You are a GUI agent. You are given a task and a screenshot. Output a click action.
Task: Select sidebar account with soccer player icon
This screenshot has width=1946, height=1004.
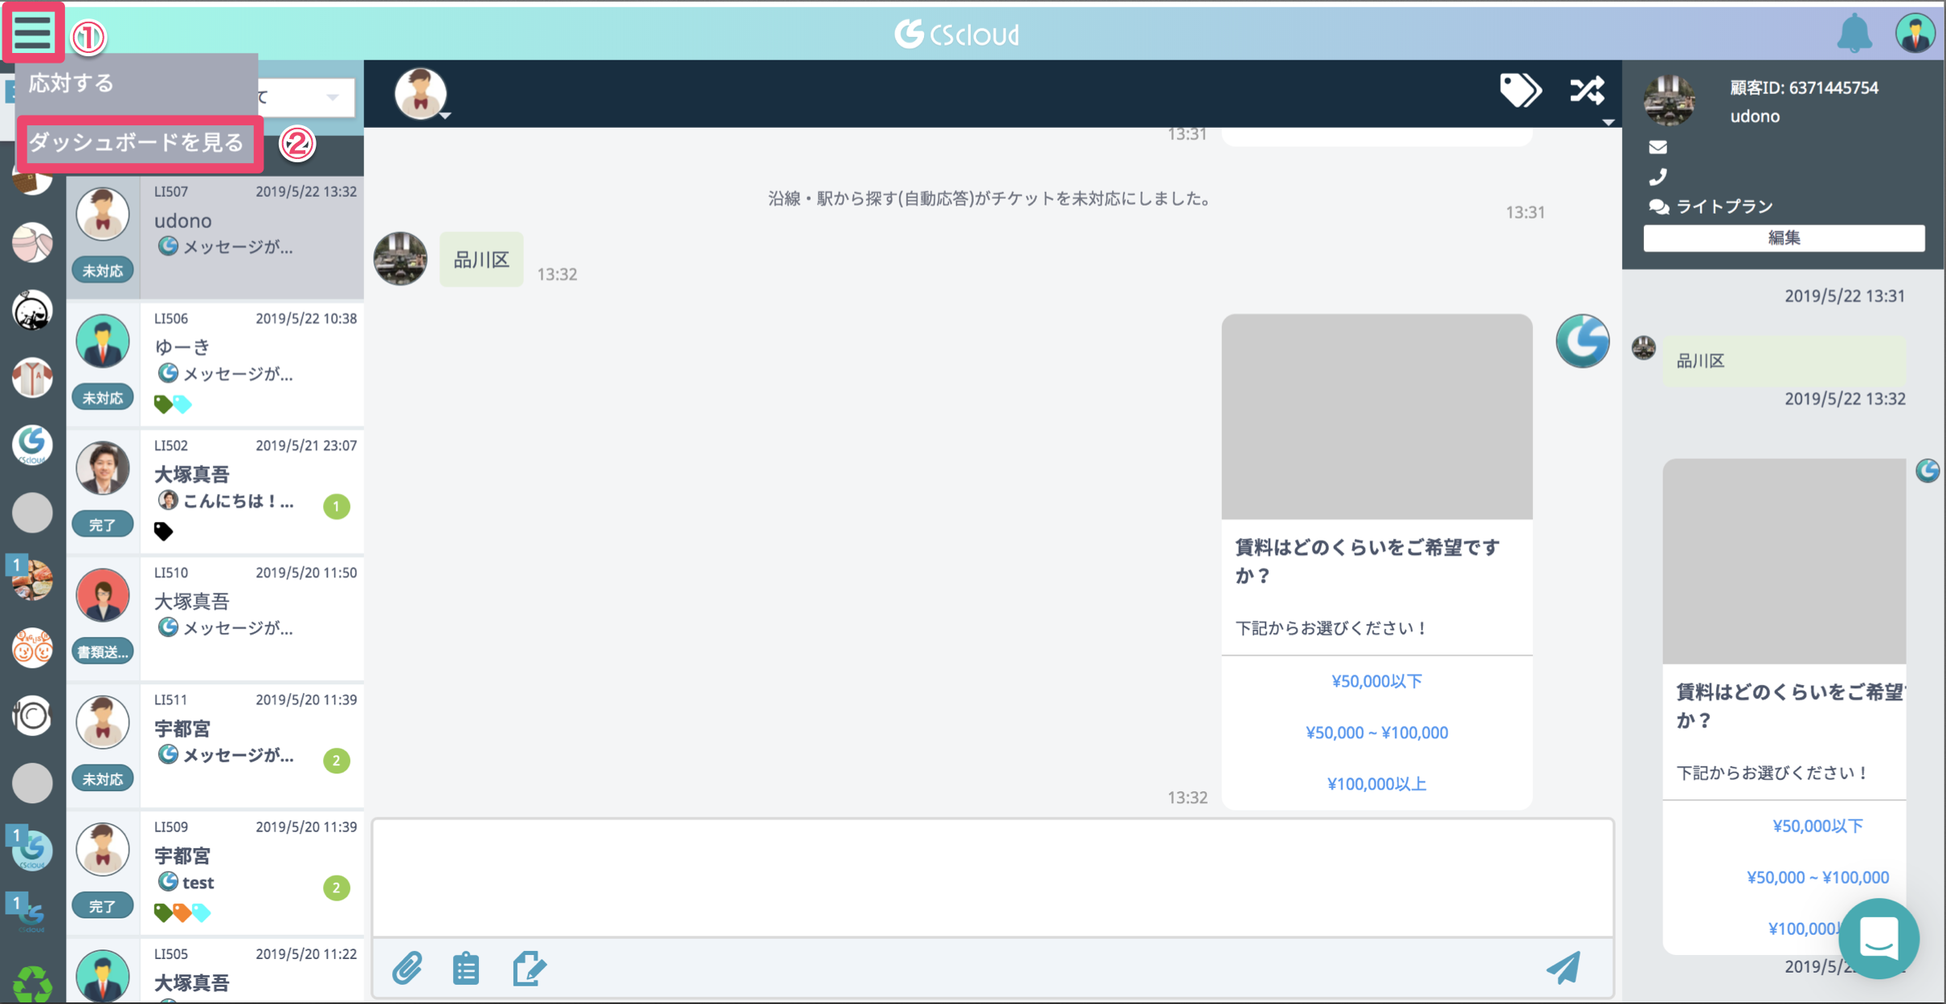tap(32, 310)
